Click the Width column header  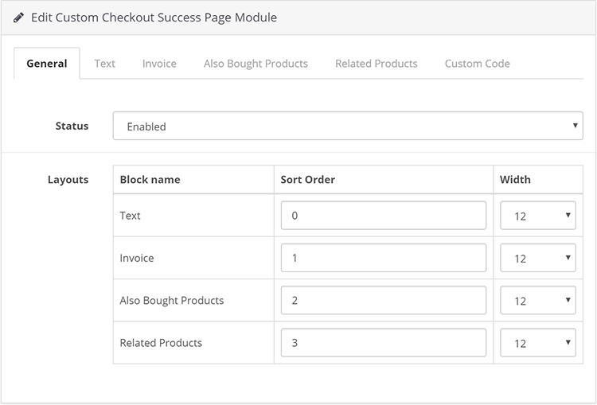[515, 180]
